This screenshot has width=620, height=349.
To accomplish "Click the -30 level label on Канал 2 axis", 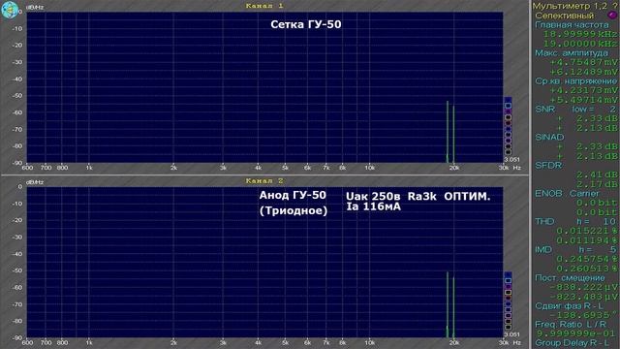I will click(17, 237).
